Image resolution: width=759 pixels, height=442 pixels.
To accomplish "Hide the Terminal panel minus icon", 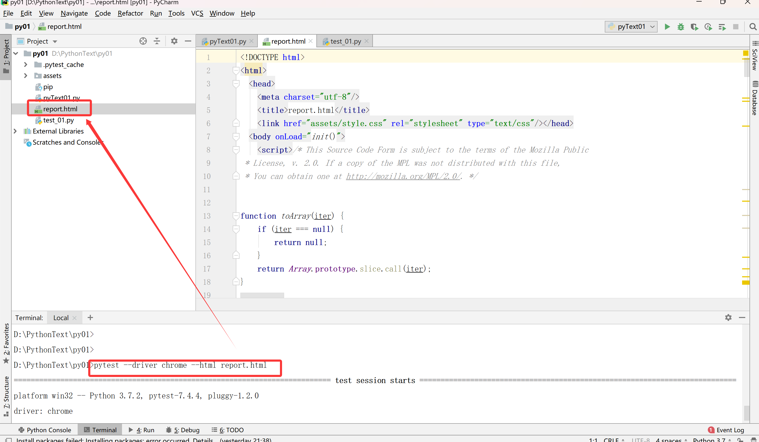I will pos(742,317).
